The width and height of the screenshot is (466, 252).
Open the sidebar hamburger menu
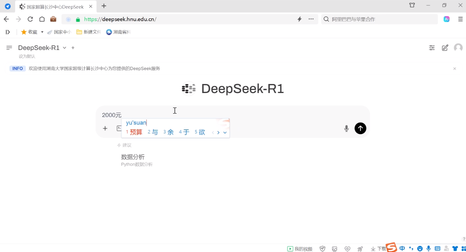click(x=9, y=48)
